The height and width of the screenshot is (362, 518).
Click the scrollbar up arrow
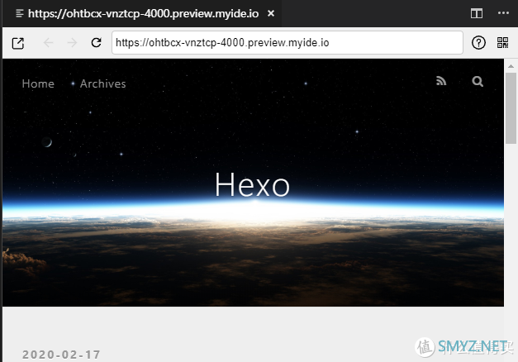pos(511,66)
